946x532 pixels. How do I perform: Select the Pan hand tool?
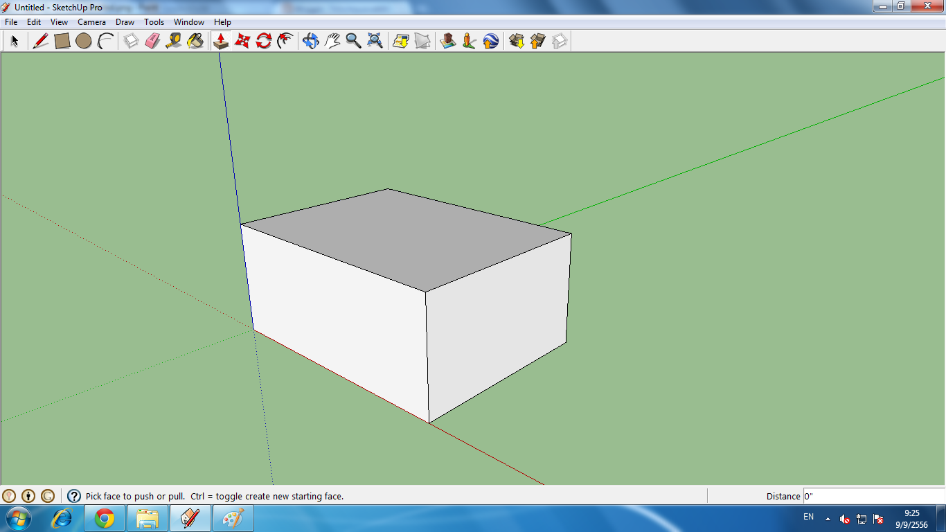click(332, 41)
